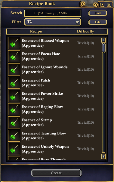Click the Search text field
The image size is (114, 182).
pos(53,13)
